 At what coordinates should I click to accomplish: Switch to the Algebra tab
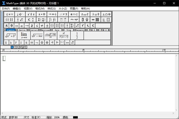(x=11, y=30)
